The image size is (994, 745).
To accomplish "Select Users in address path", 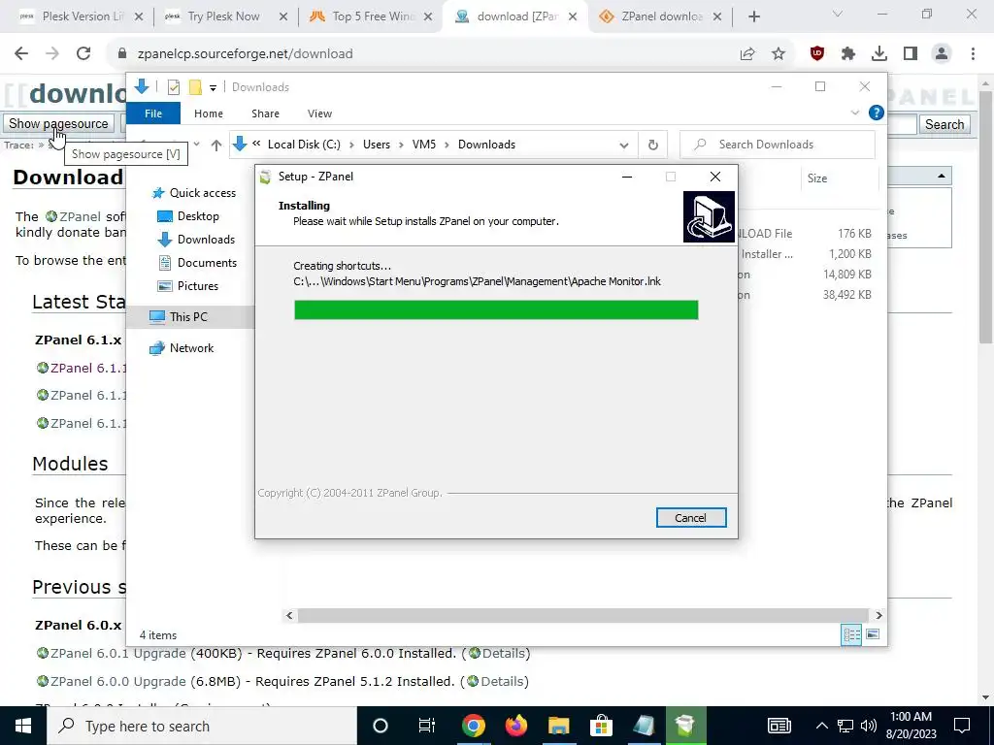I will coord(376,145).
